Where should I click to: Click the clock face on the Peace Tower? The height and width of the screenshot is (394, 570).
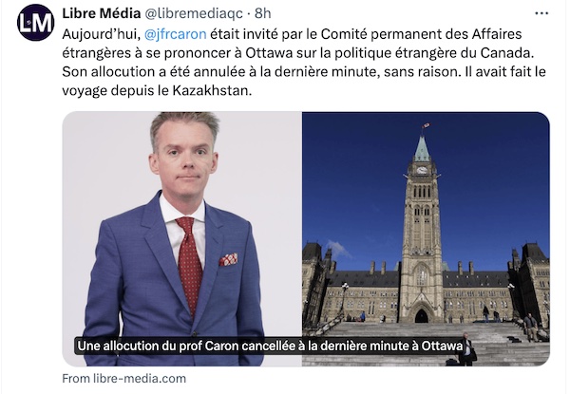click(422, 170)
